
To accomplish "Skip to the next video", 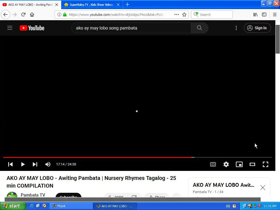I will point(35,164).
